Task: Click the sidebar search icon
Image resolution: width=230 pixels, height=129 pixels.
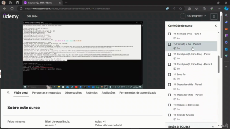Action: click(x=226, y=15)
